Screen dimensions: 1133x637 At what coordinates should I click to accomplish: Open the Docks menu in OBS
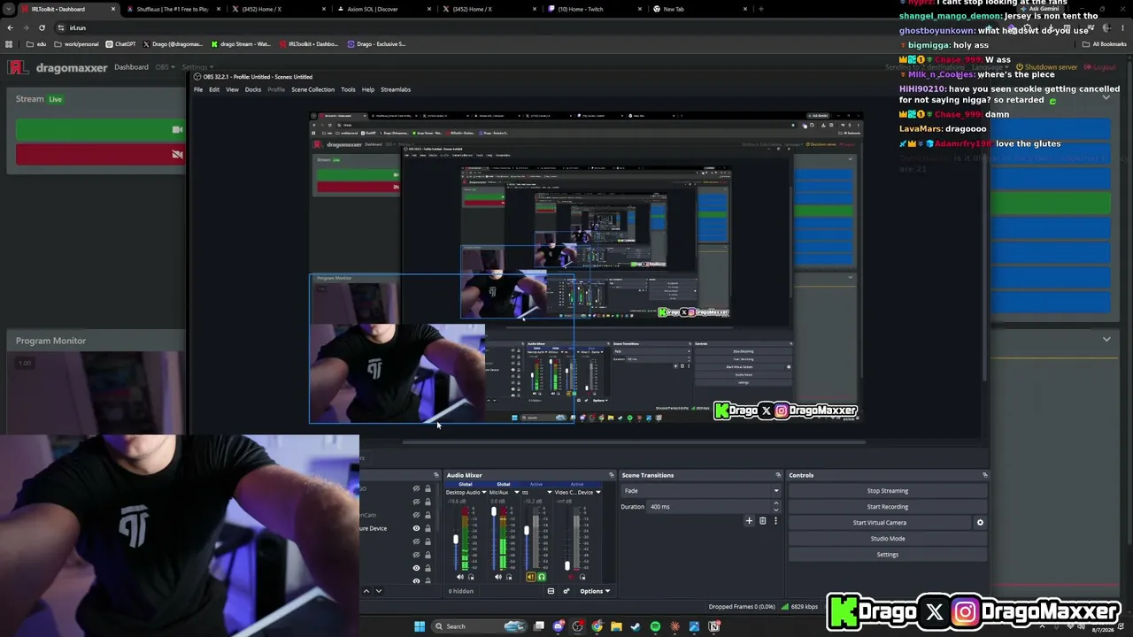[x=253, y=89]
